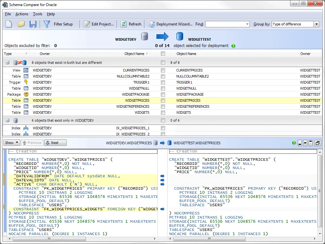Enable deployment for TRIGGER1
Image resolution: width=325 pixels, height=244 pixels.
(163, 82)
